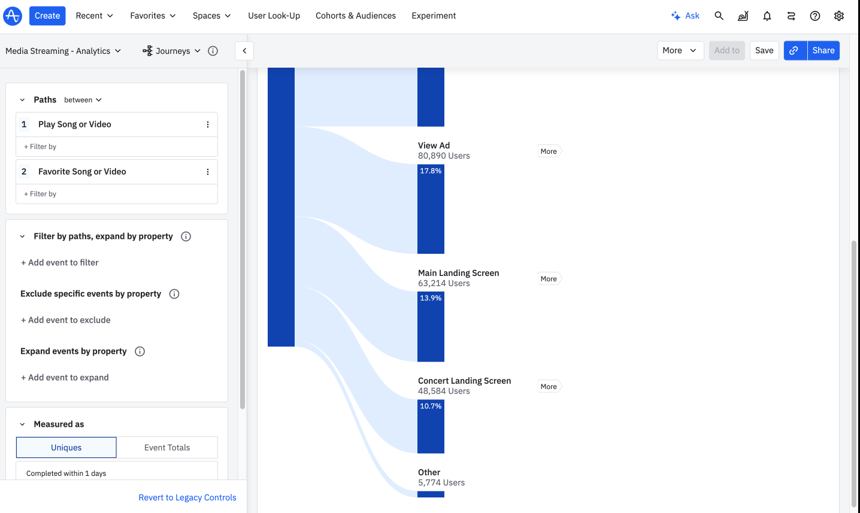
Task: Click the left panel scrollbar
Action: [x=243, y=239]
